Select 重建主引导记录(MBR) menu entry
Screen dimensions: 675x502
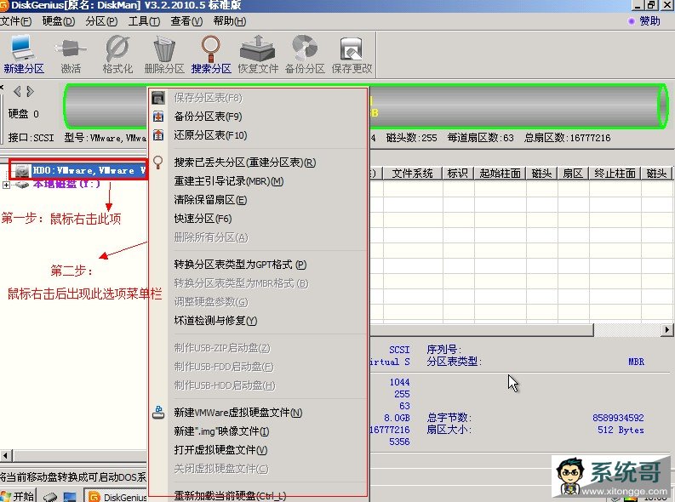click(229, 181)
